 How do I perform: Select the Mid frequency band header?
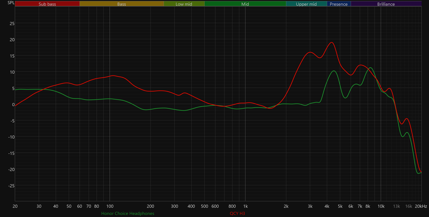(245, 4)
